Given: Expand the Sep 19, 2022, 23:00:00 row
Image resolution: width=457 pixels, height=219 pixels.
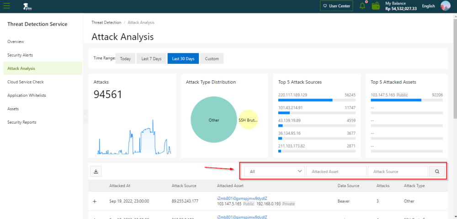Looking at the screenshot, I should tap(95, 201).
